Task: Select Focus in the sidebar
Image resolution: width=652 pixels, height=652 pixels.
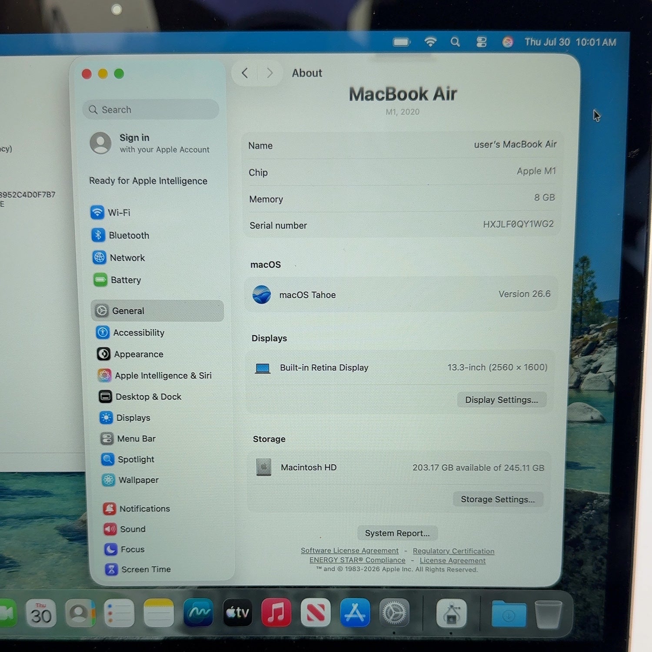Action: click(125, 549)
